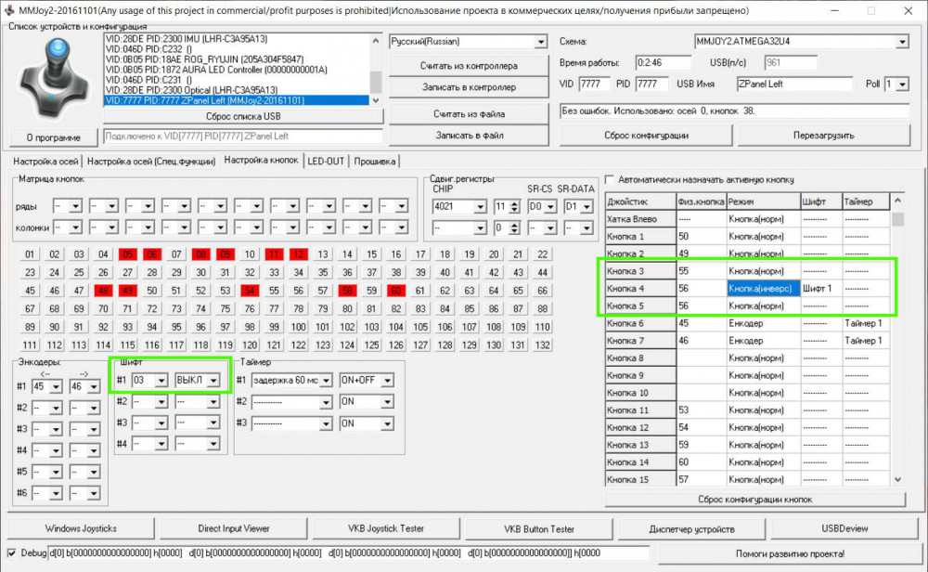Image resolution: width=928 pixels, height=572 pixels.
Task: Enable 'Автоматически назначать активную кнопку' checkbox
Action: 611,179
